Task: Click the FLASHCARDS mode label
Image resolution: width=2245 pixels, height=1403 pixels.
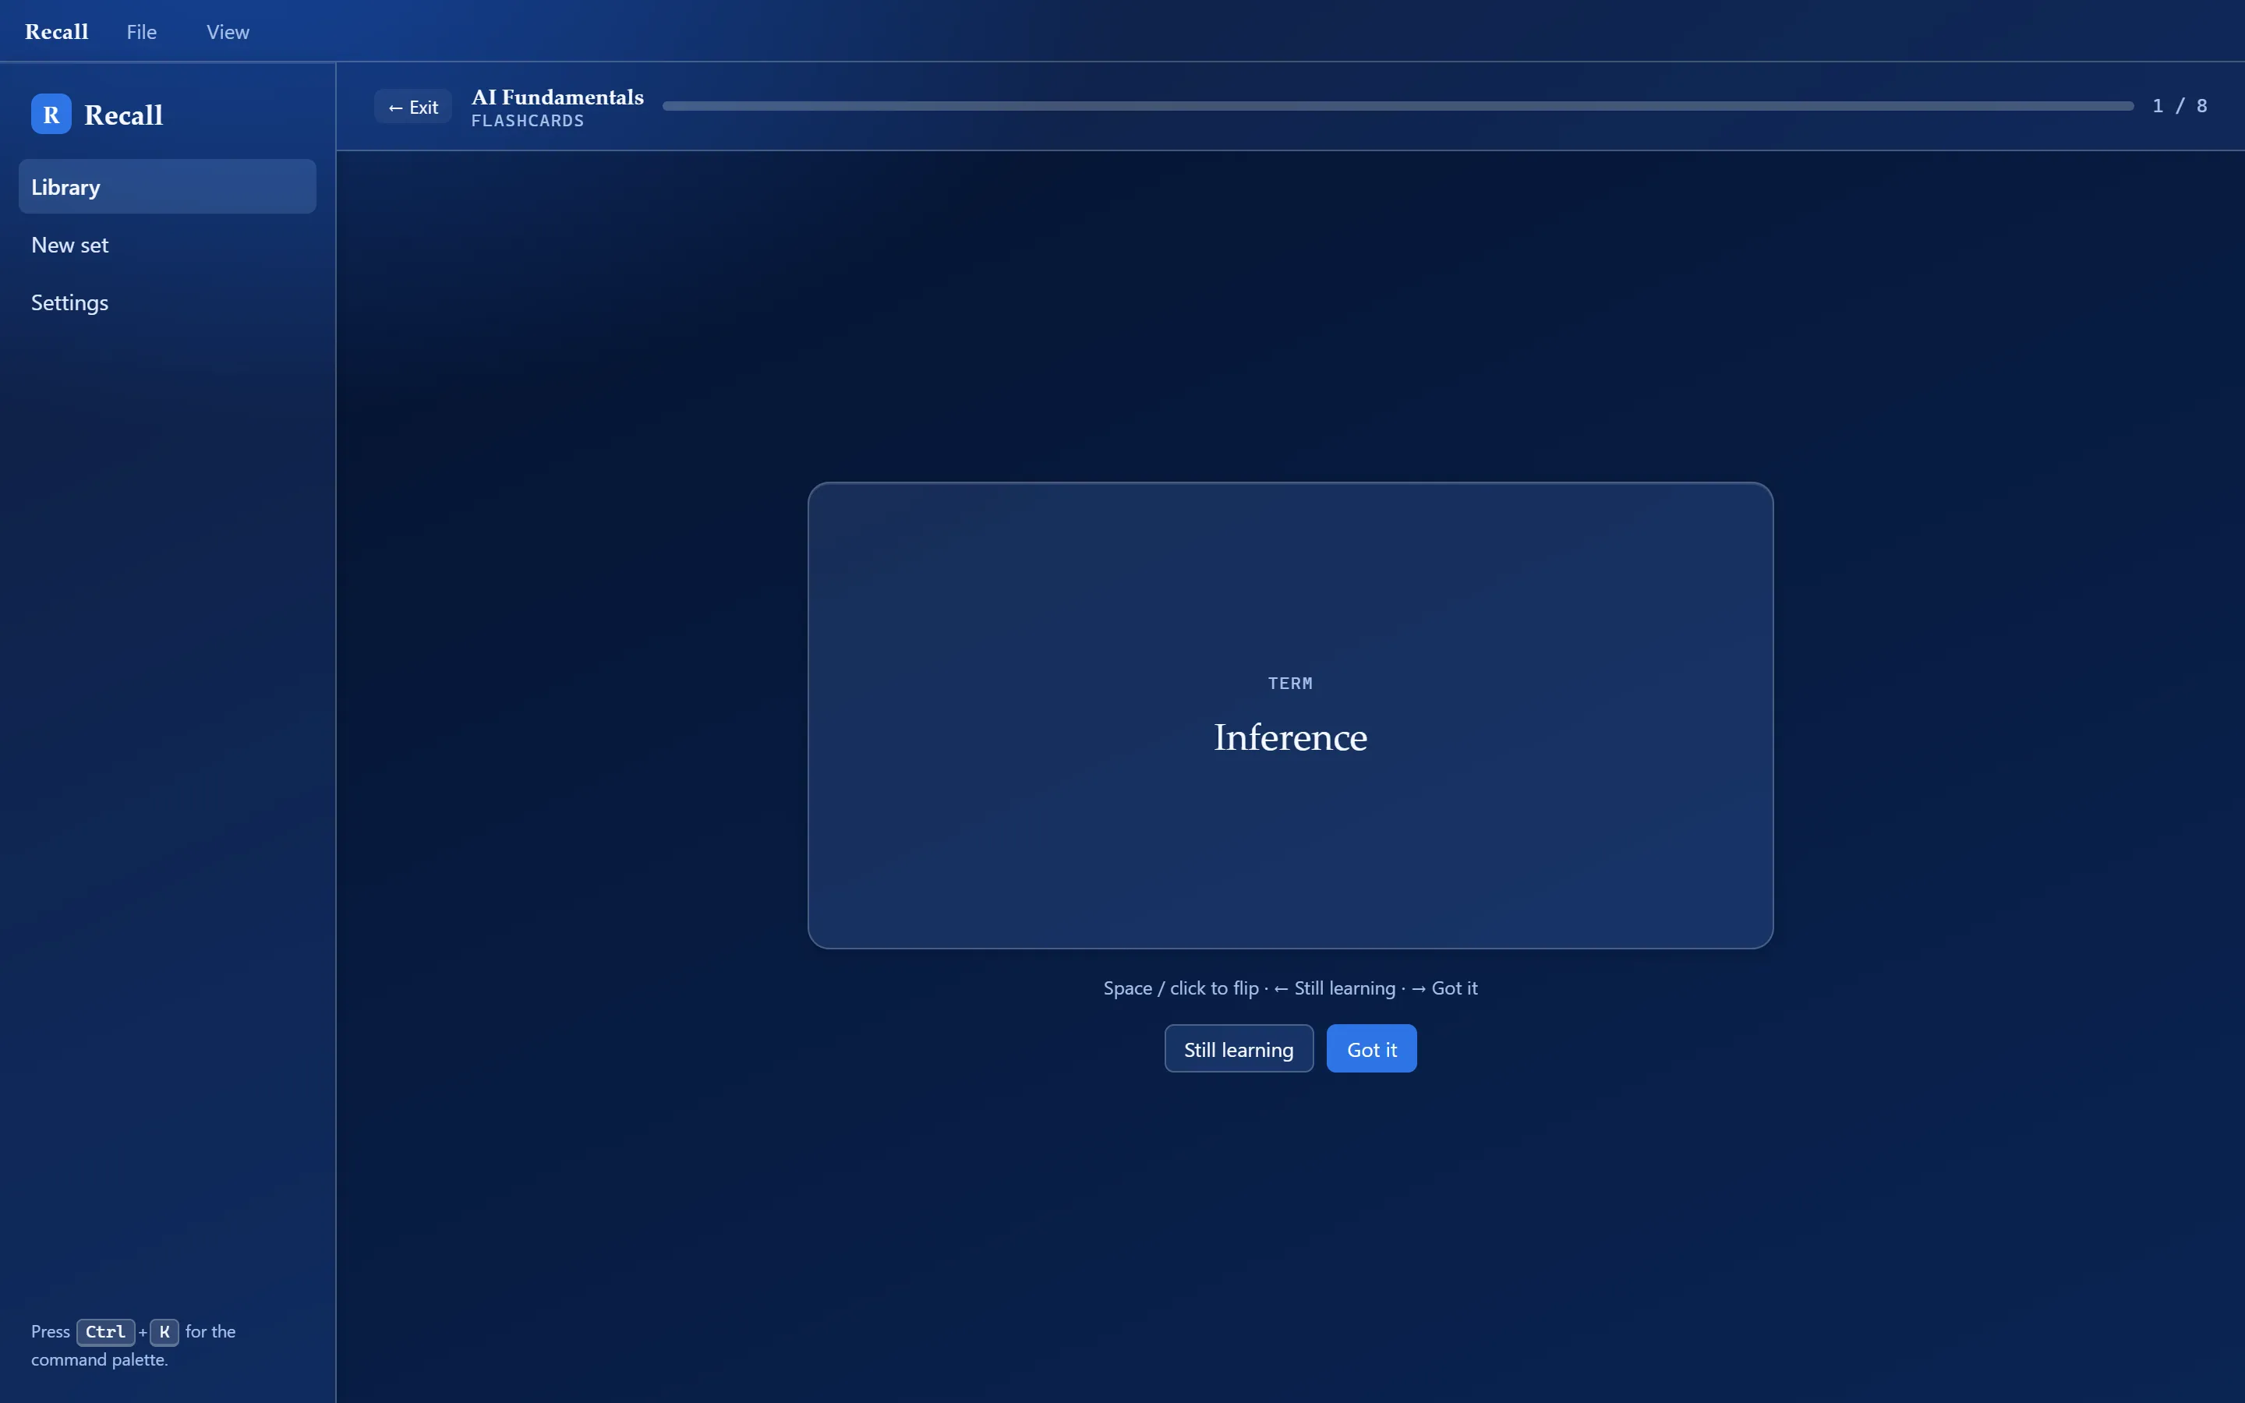Action: pyautogui.click(x=528, y=121)
